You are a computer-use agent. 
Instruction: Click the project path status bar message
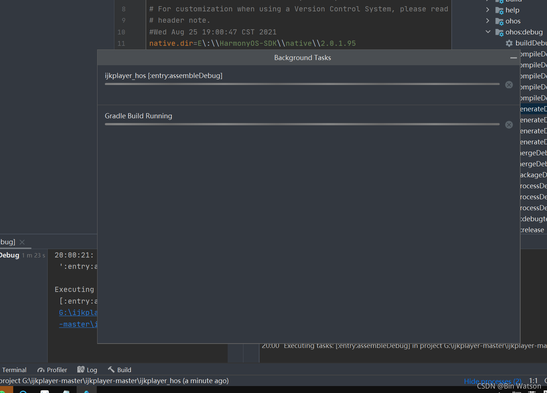(x=114, y=381)
